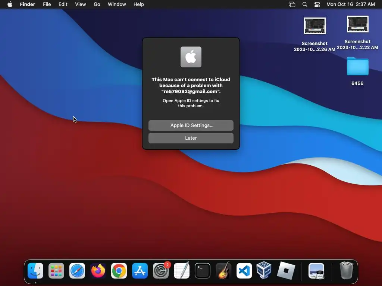Open GarageBand guitar icon in Dock
This screenshot has height=286, width=382.
pyautogui.click(x=223, y=270)
